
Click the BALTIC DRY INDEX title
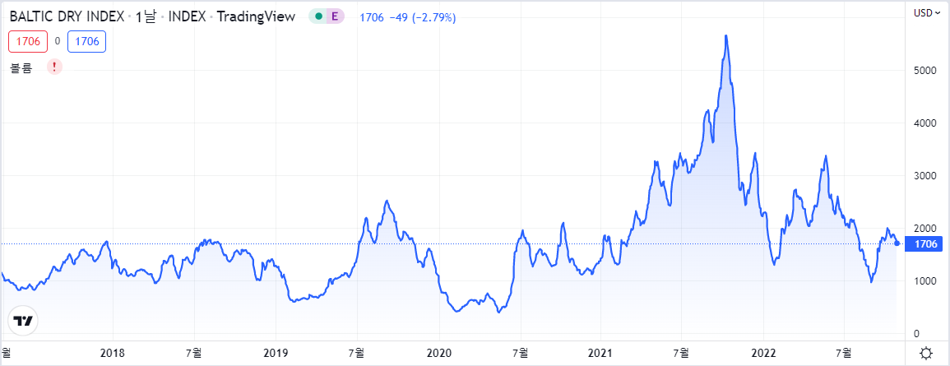tap(67, 17)
